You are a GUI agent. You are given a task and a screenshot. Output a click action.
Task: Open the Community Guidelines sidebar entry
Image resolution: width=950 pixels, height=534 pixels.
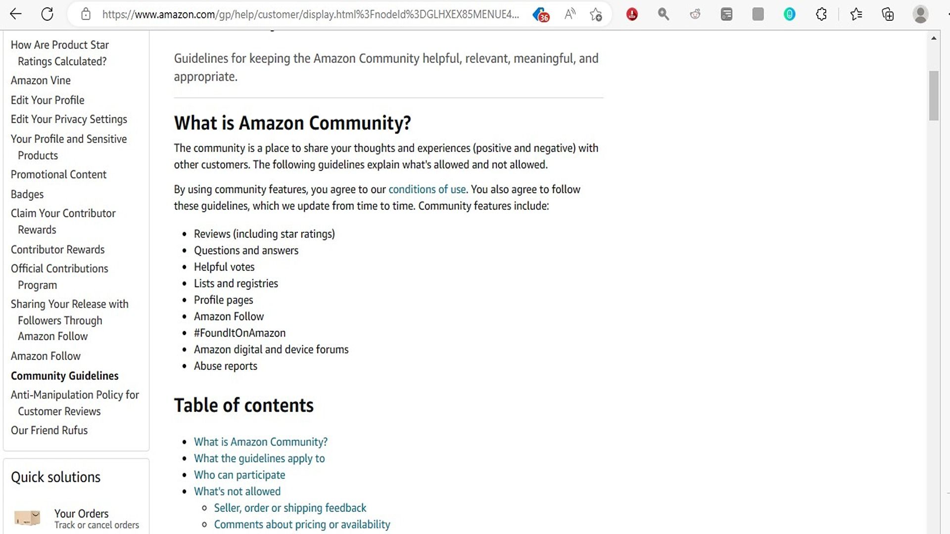click(64, 376)
